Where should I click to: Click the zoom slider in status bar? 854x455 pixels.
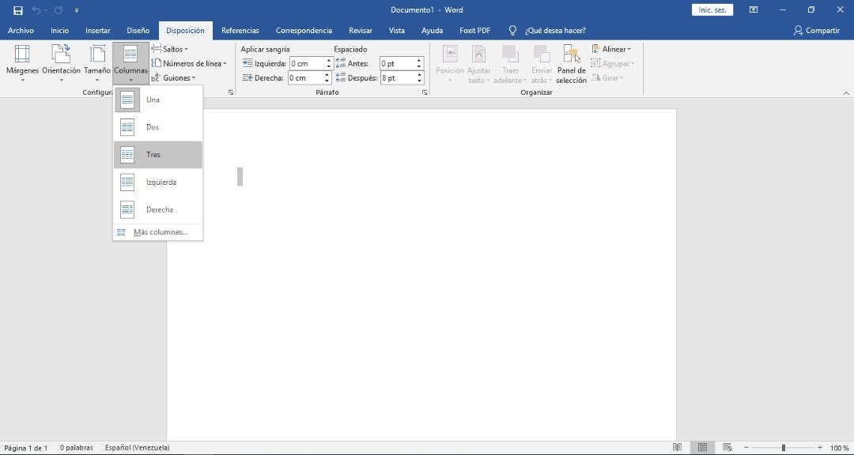click(783, 448)
